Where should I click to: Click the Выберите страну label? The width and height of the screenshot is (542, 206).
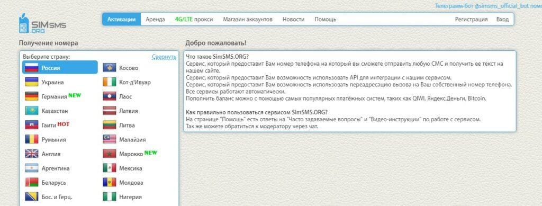tap(47, 57)
